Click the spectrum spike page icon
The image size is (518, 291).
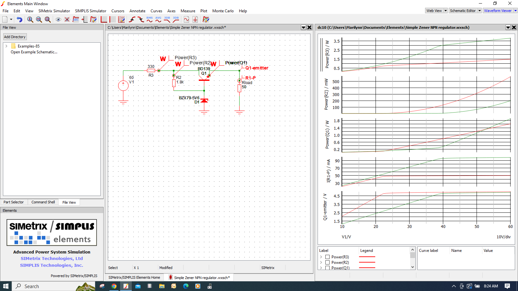click(x=195, y=19)
